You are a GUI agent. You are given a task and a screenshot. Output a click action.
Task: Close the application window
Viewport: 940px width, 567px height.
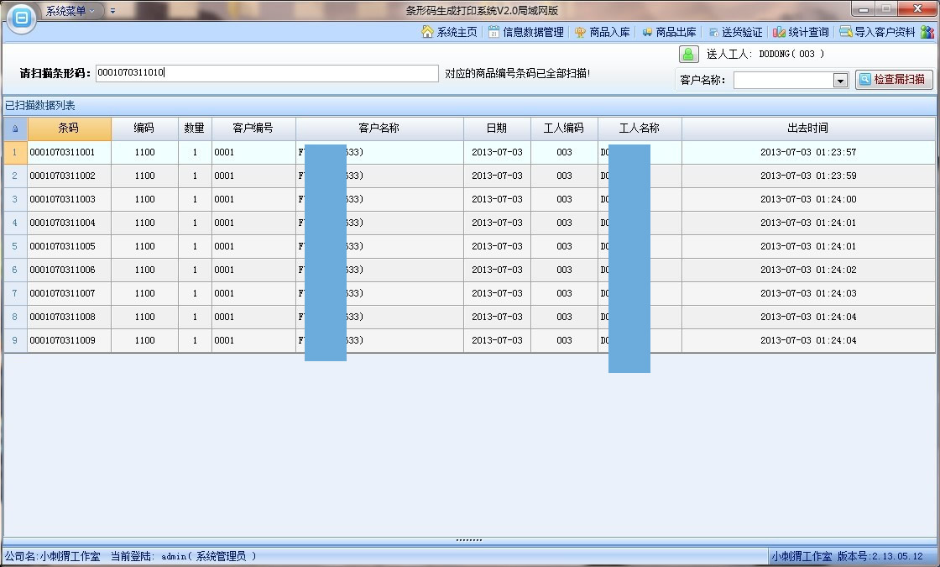coord(917,9)
